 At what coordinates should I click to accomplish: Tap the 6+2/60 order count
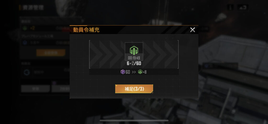(x=134, y=63)
